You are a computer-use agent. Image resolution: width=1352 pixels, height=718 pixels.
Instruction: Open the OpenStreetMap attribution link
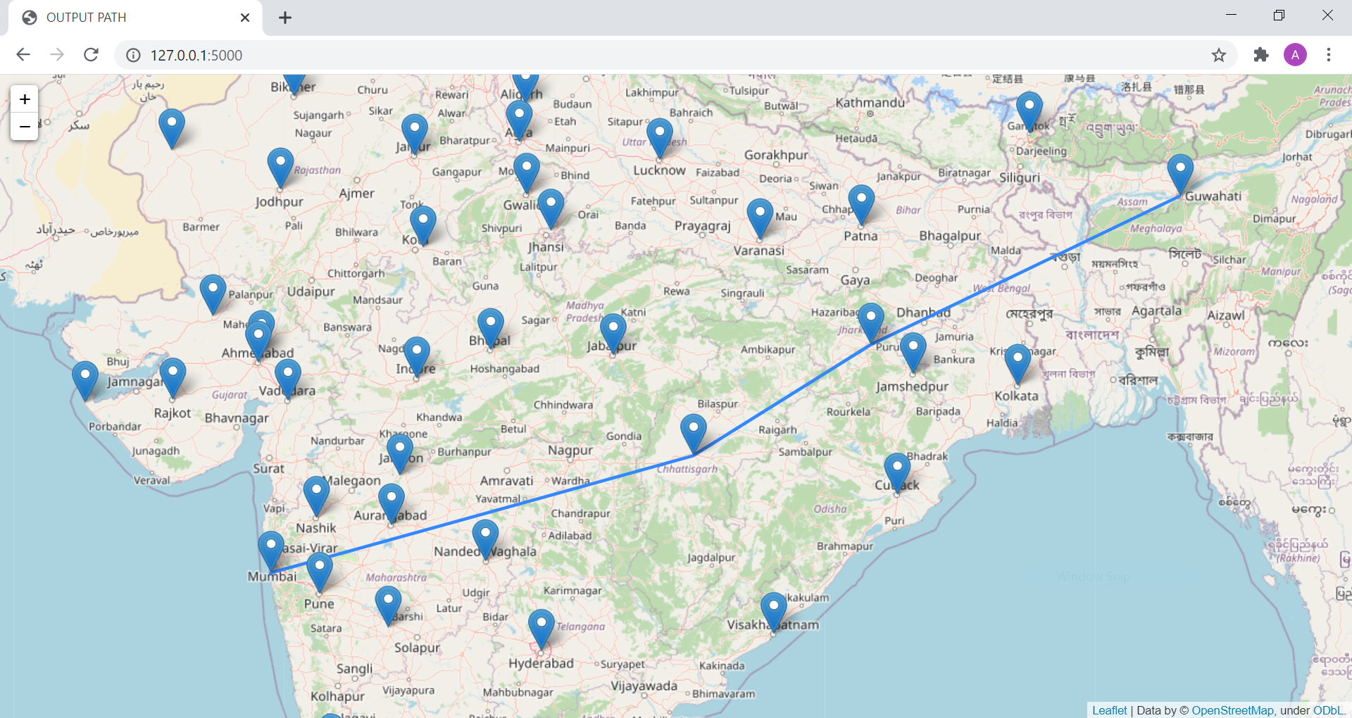pyautogui.click(x=1232, y=710)
